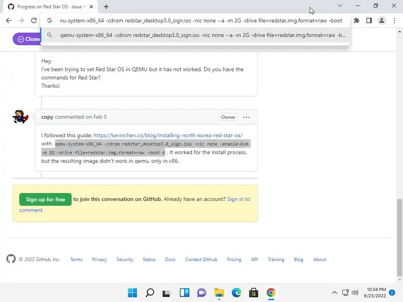Toggle the Chrome side panel icon
Viewport: 403px width, 302px height.
coord(369,20)
